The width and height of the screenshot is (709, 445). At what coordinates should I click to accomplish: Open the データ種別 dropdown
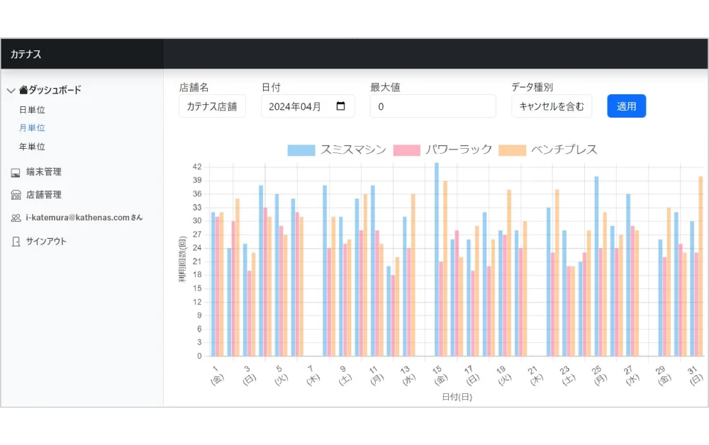551,106
